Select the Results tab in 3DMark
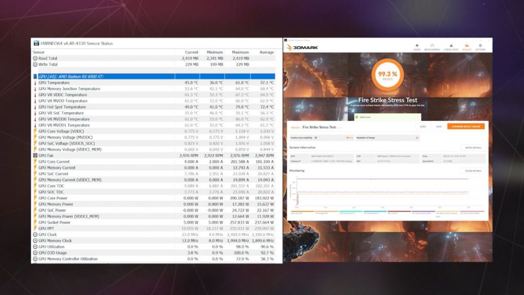 pyautogui.click(x=466, y=47)
